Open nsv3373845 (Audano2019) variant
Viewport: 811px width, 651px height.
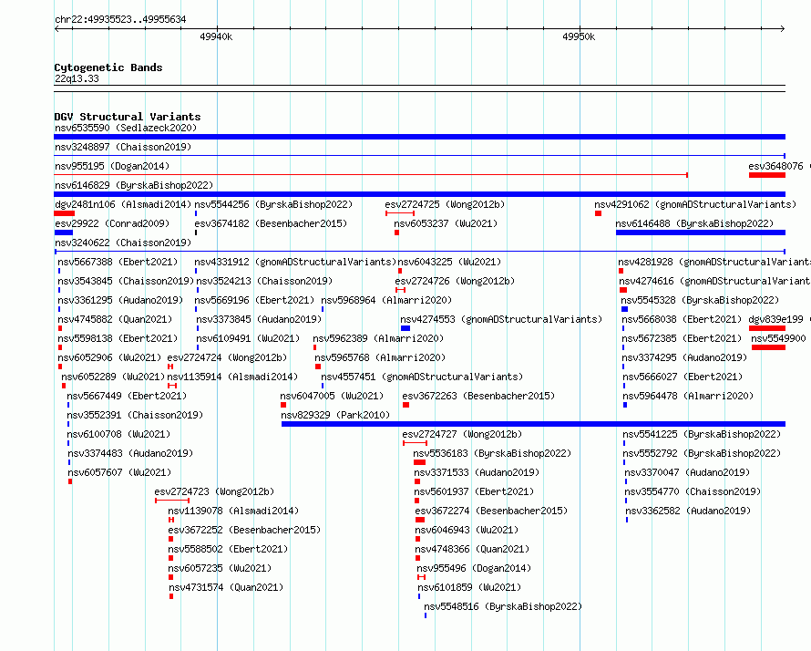pos(259,319)
